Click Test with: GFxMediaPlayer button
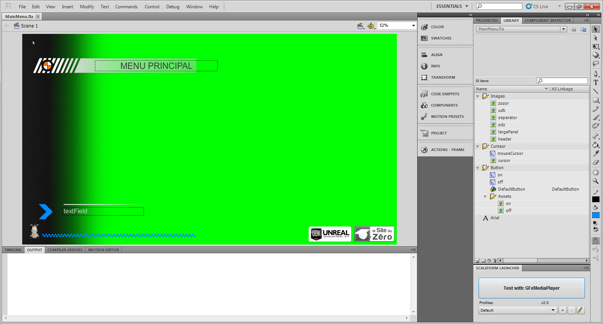This screenshot has width=603, height=324. pos(531,288)
